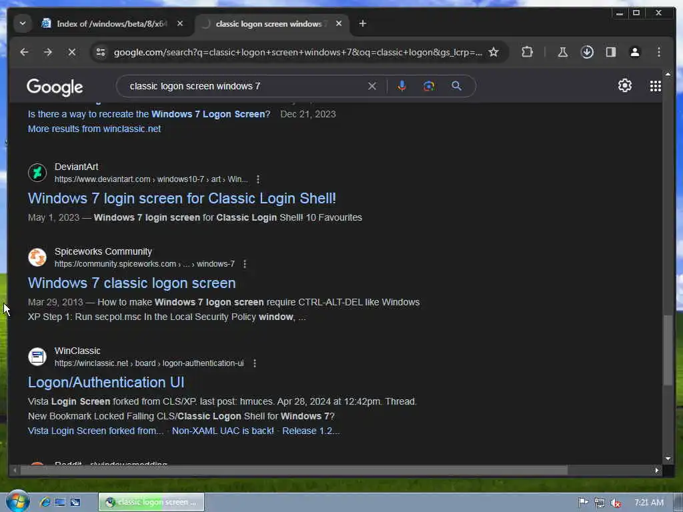
Task: Open Action Center flag tray icon
Action: (x=583, y=503)
